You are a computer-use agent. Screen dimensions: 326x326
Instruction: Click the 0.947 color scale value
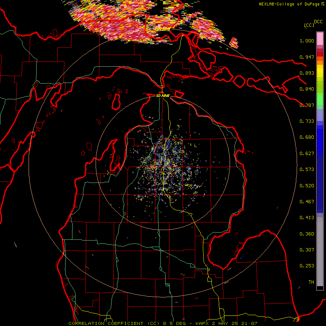click(x=307, y=57)
